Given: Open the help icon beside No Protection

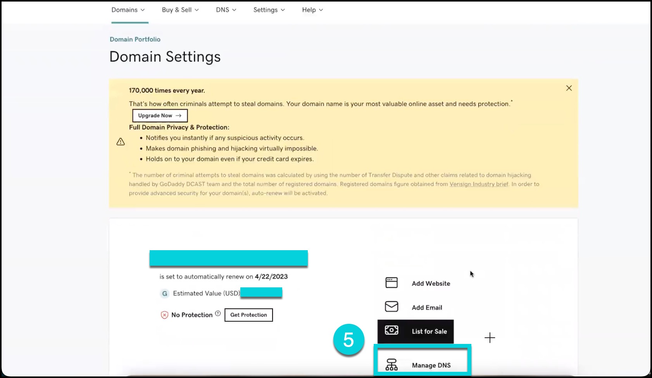Looking at the screenshot, I should 218,314.
